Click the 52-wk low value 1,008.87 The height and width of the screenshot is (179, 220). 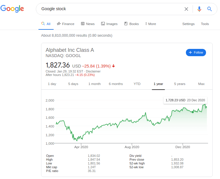(177, 167)
